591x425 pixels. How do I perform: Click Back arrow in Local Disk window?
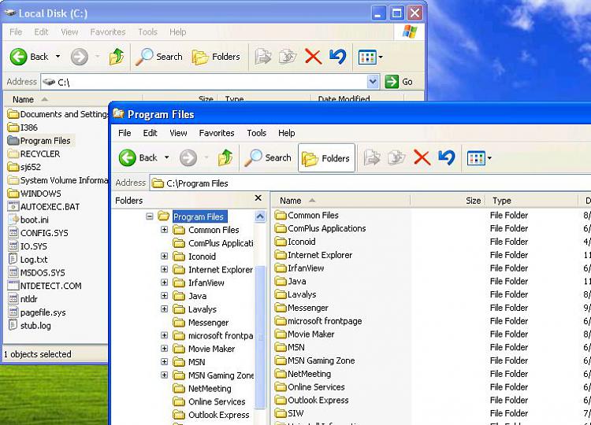click(18, 57)
